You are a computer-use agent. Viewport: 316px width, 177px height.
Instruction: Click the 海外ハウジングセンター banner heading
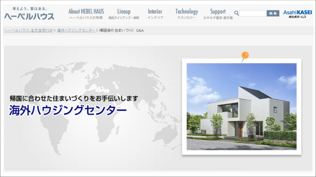click(68, 110)
